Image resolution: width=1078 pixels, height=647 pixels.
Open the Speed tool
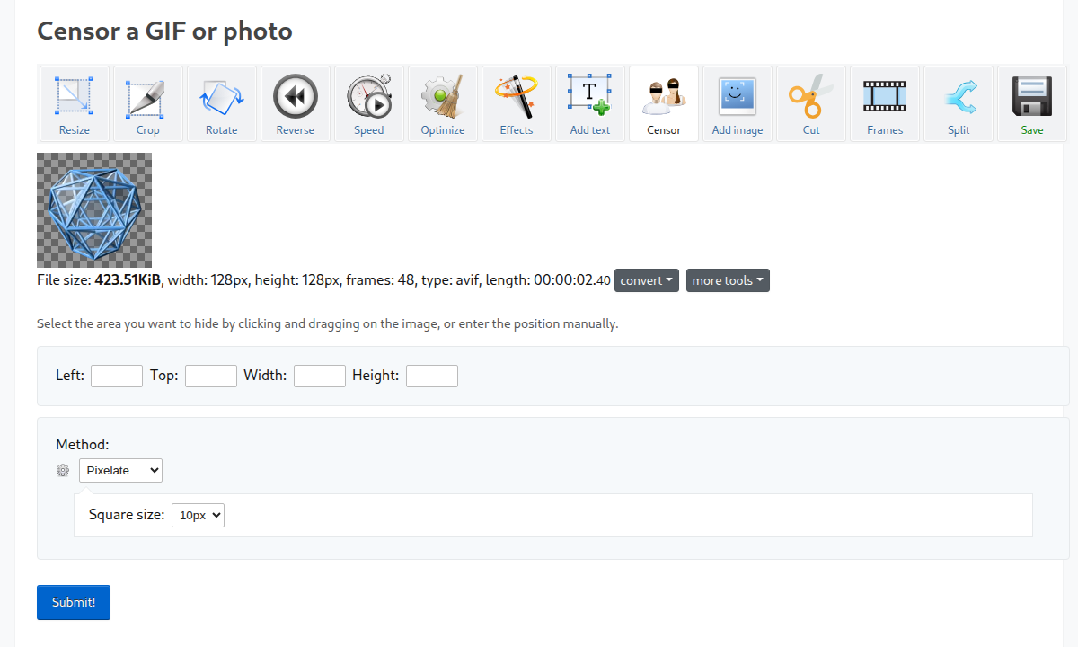(368, 104)
